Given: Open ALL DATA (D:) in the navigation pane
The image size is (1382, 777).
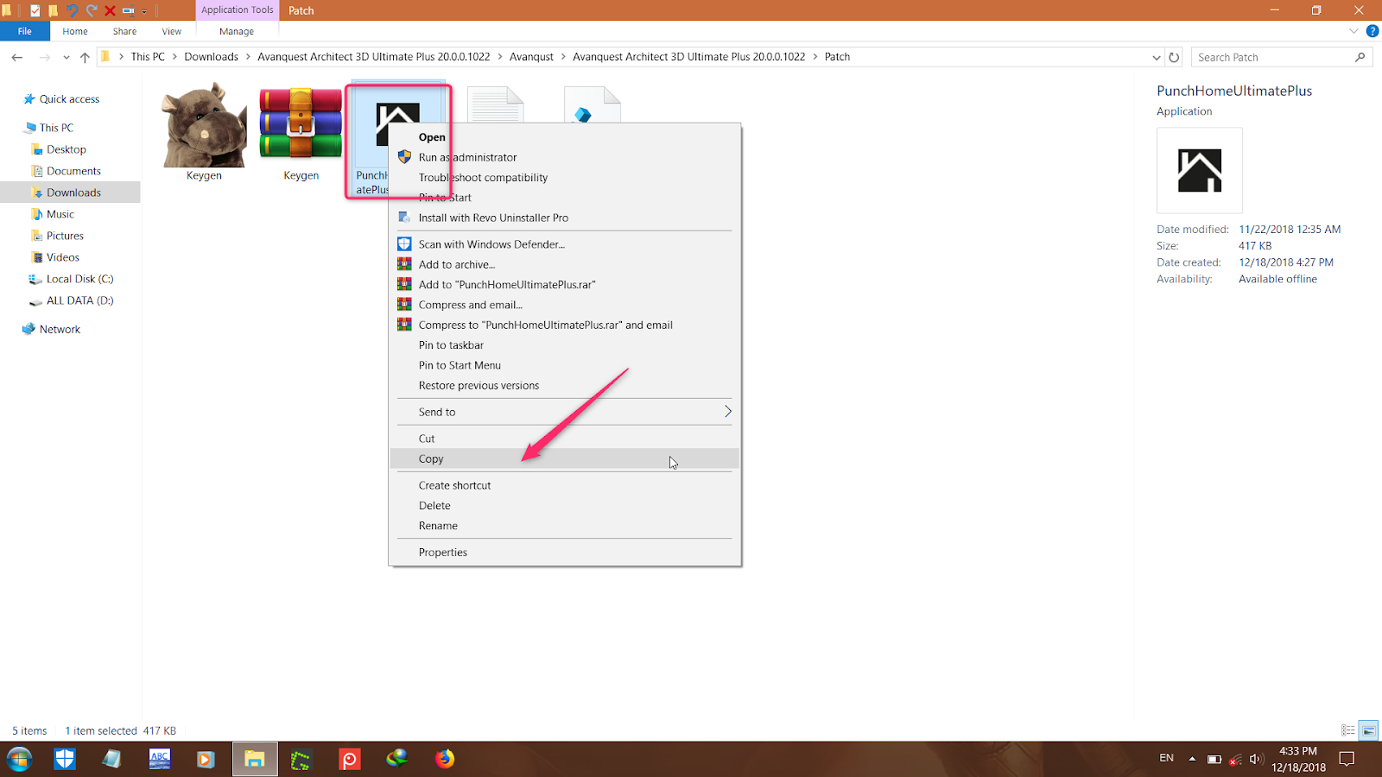Looking at the screenshot, I should 79,300.
